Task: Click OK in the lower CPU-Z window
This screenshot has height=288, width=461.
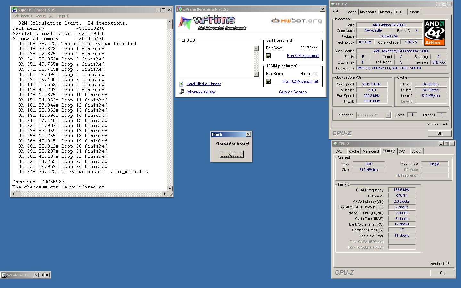Action: pos(442,273)
